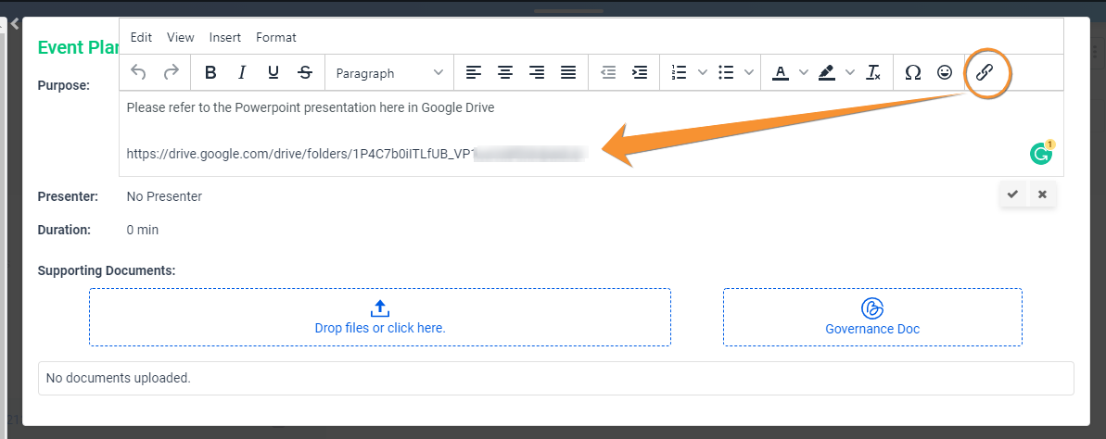Toggle underline formatting

[x=273, y=72]
